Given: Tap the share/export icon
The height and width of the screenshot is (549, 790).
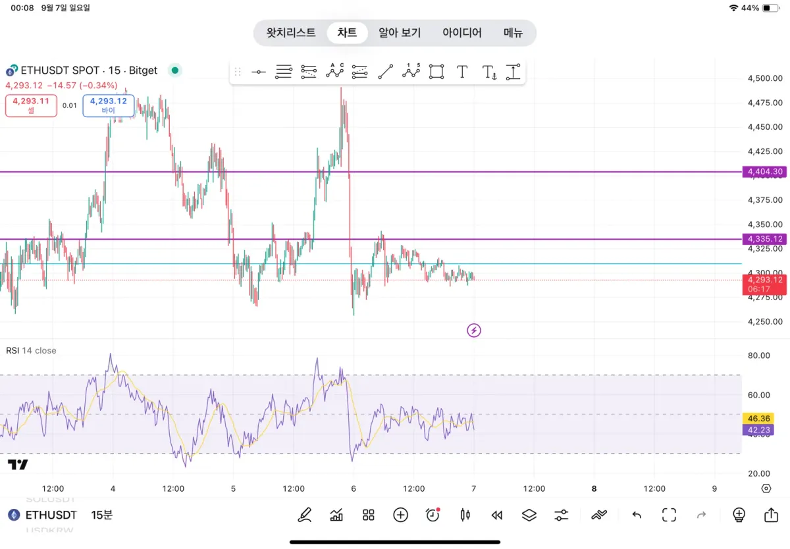Looking at the screenshot, I should pos(771,515).
